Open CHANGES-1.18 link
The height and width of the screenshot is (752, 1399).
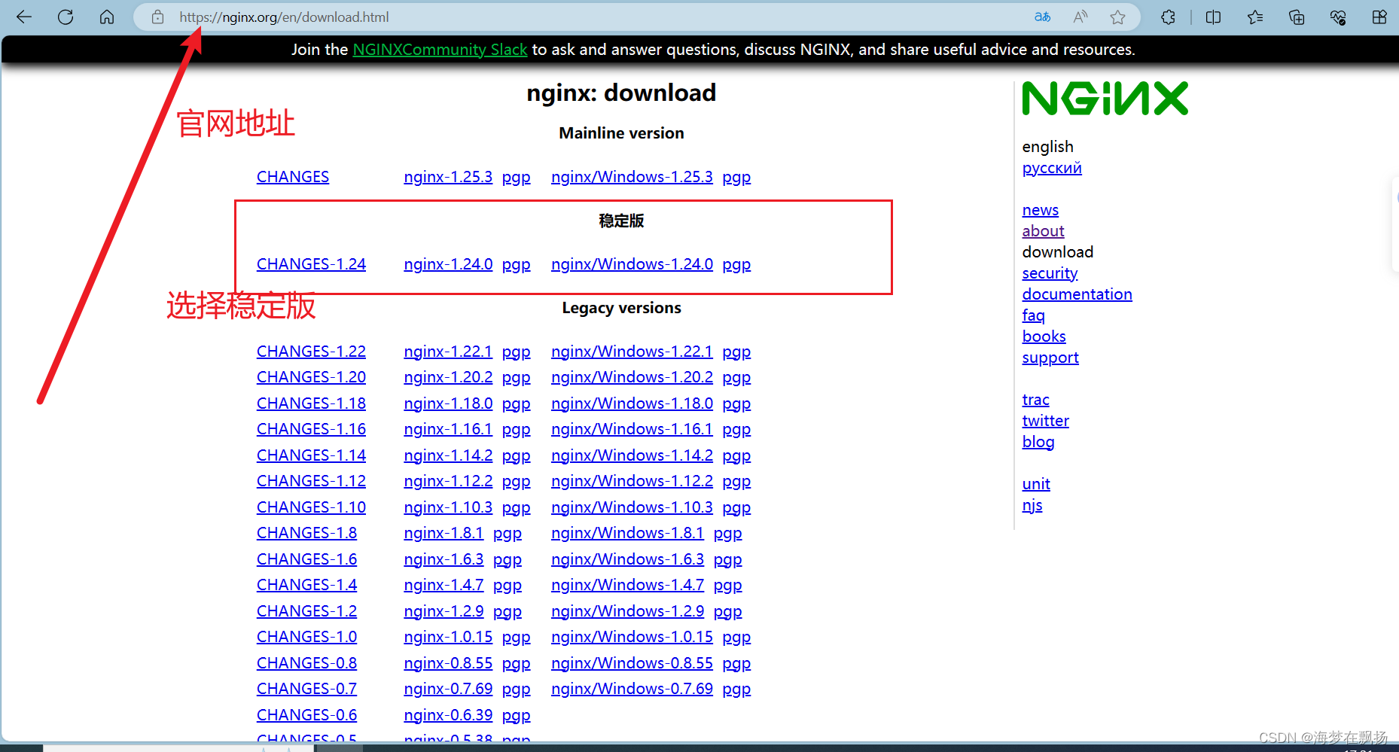311,403
